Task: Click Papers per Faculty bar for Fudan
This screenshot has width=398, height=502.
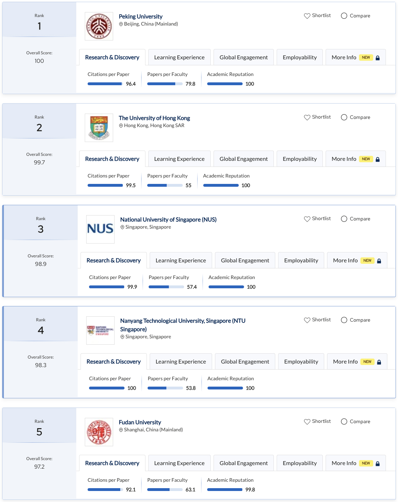Action: 165,490
